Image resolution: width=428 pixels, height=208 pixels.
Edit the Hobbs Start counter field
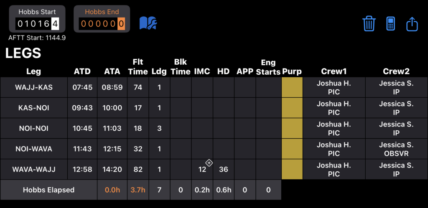pyautogui.click(x=37, y=24)
